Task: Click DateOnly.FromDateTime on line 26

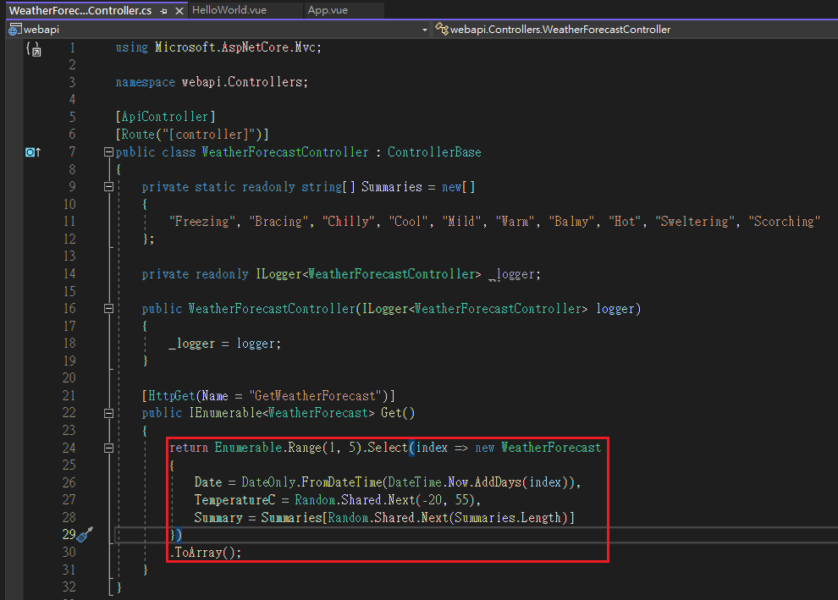Action: tap(311, 482)
